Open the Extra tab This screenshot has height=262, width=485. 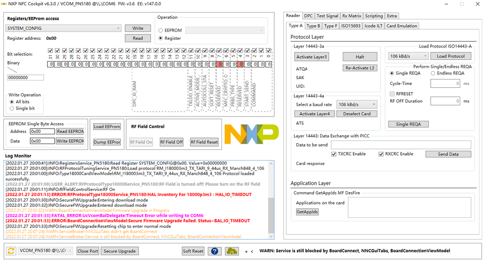(x=392, y=16)
